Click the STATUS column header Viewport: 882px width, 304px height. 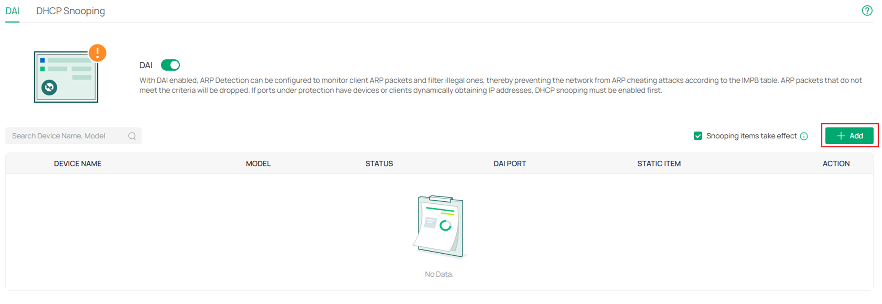(379, 164)
